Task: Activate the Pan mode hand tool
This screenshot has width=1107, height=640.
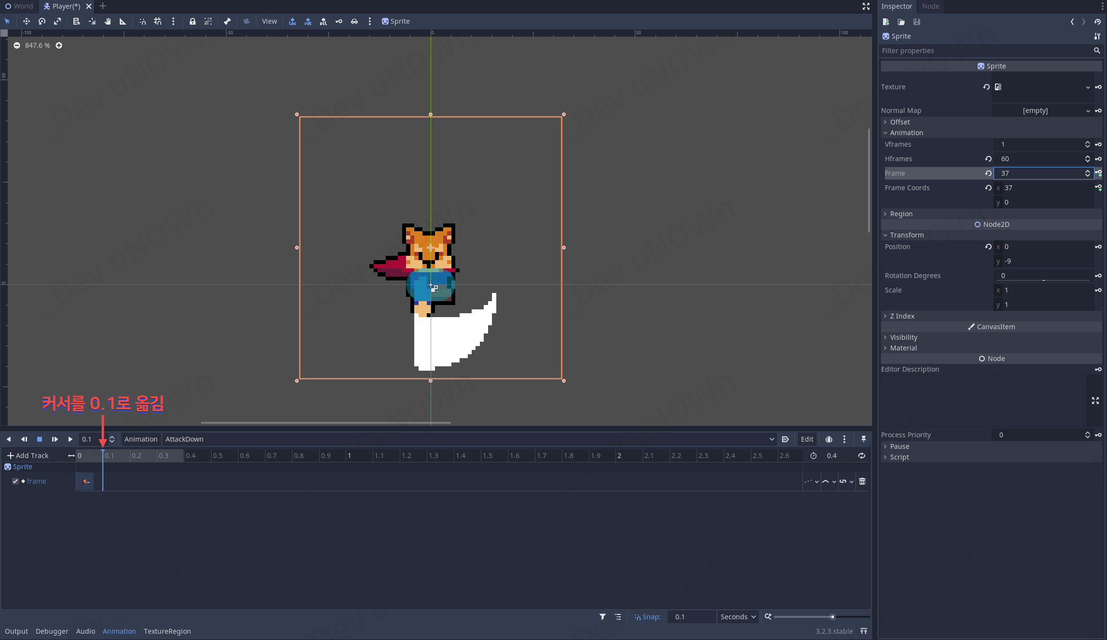Action: click(108, 21)
